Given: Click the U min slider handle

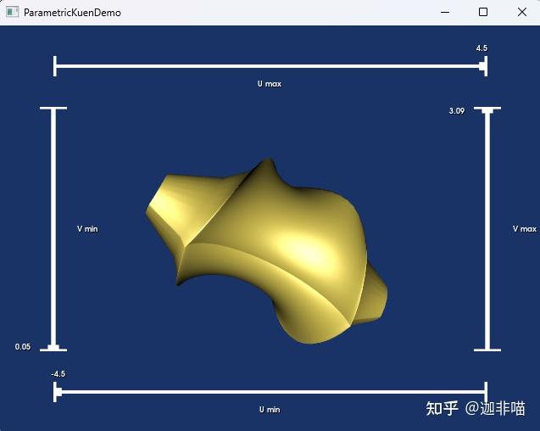Looking at the screenshot, I should tap(58, 392).
